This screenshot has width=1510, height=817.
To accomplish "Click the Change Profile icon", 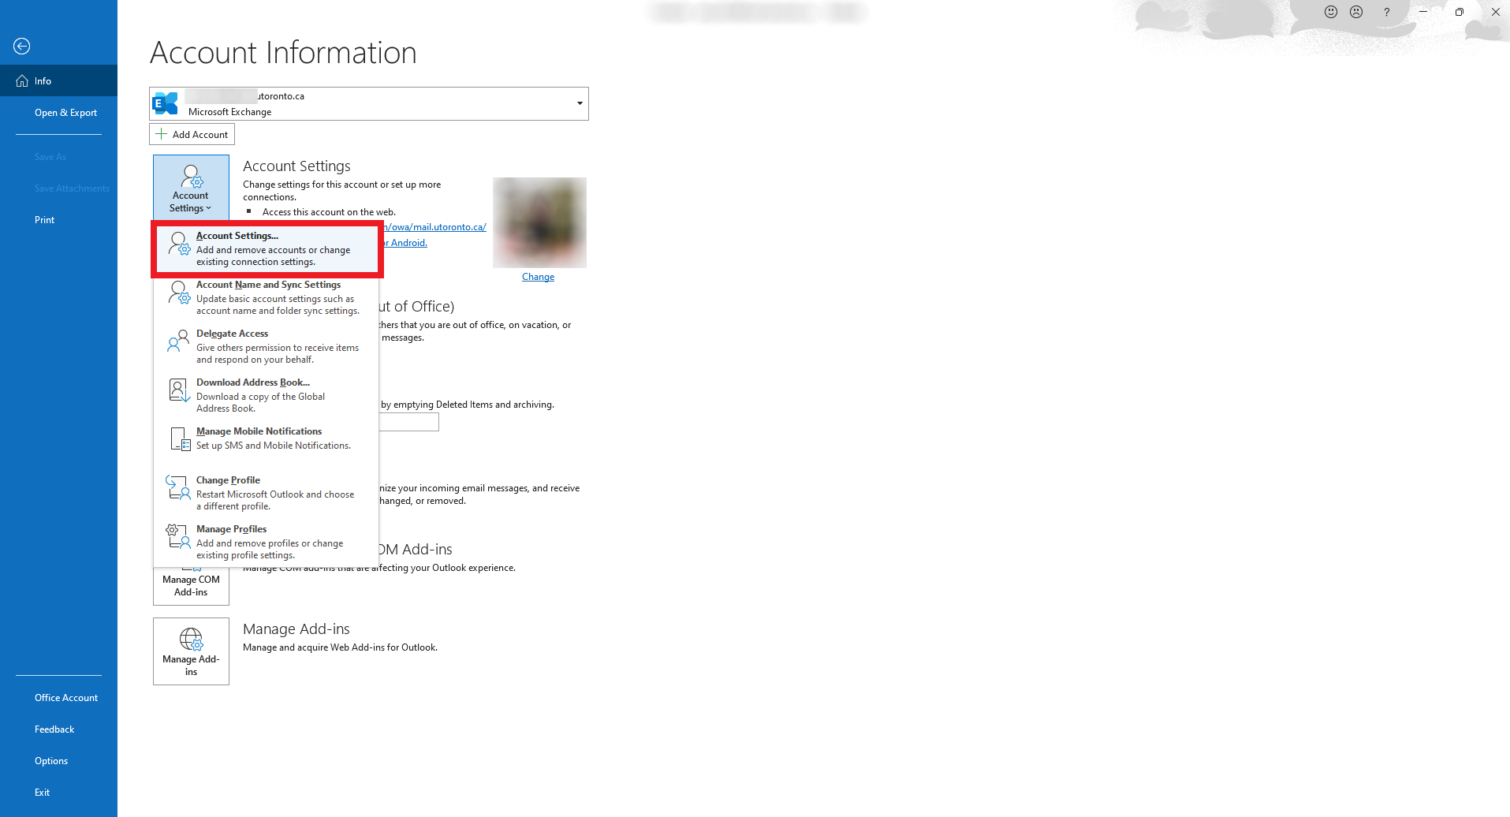I will tap(178, 487).
